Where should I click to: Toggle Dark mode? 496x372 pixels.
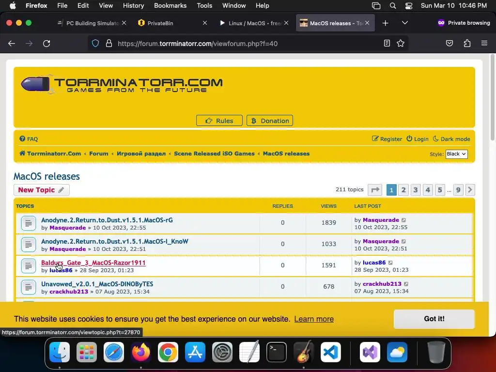(x=451, y=139)
